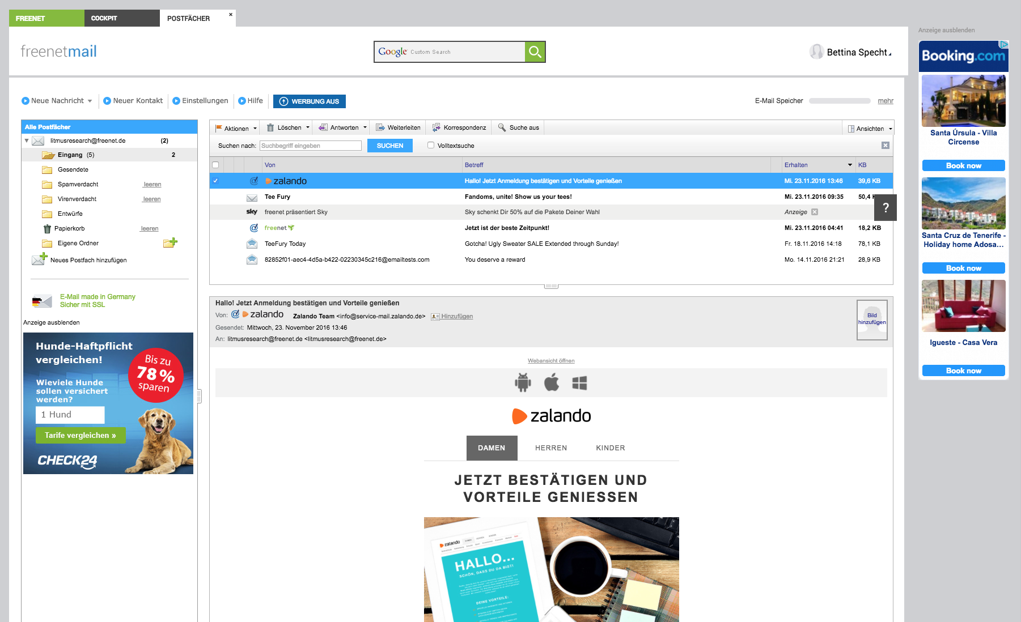Click the Booking.com ad info icon

coord(1004,44)
